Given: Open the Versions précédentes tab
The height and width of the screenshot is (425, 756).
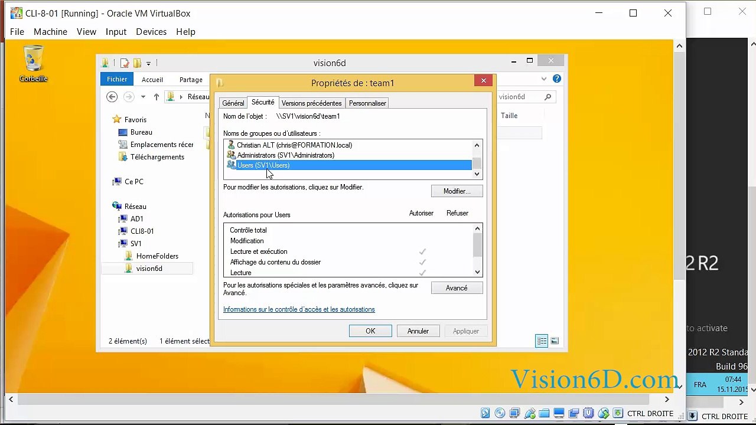Looking at the screenshot, I should point(311,103).
